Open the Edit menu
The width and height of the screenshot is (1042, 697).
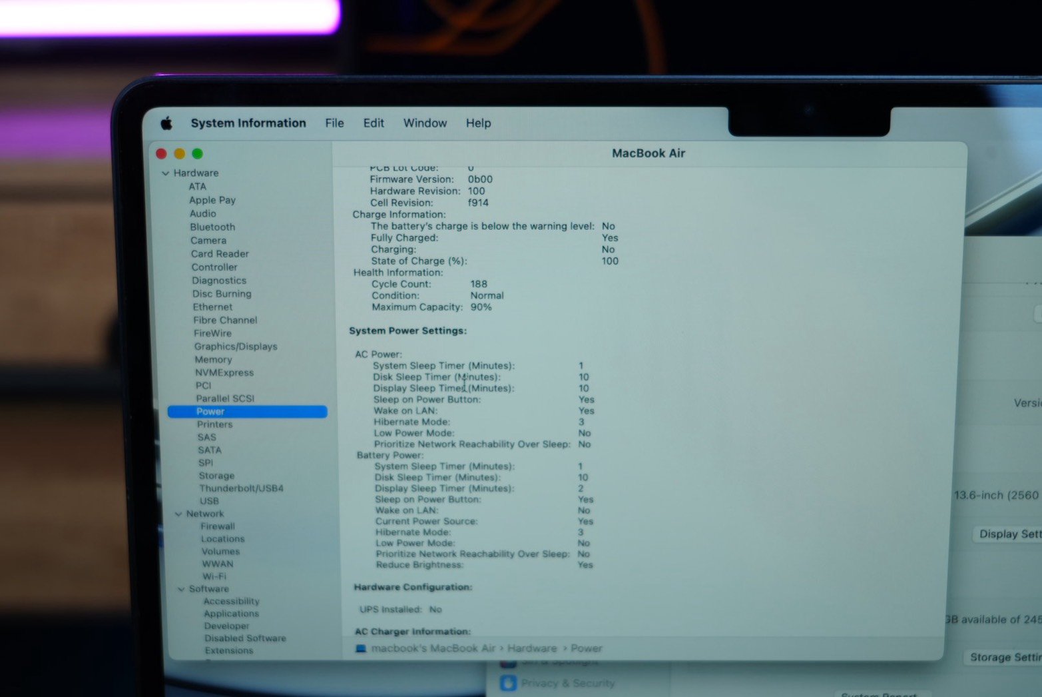[374, 123]
